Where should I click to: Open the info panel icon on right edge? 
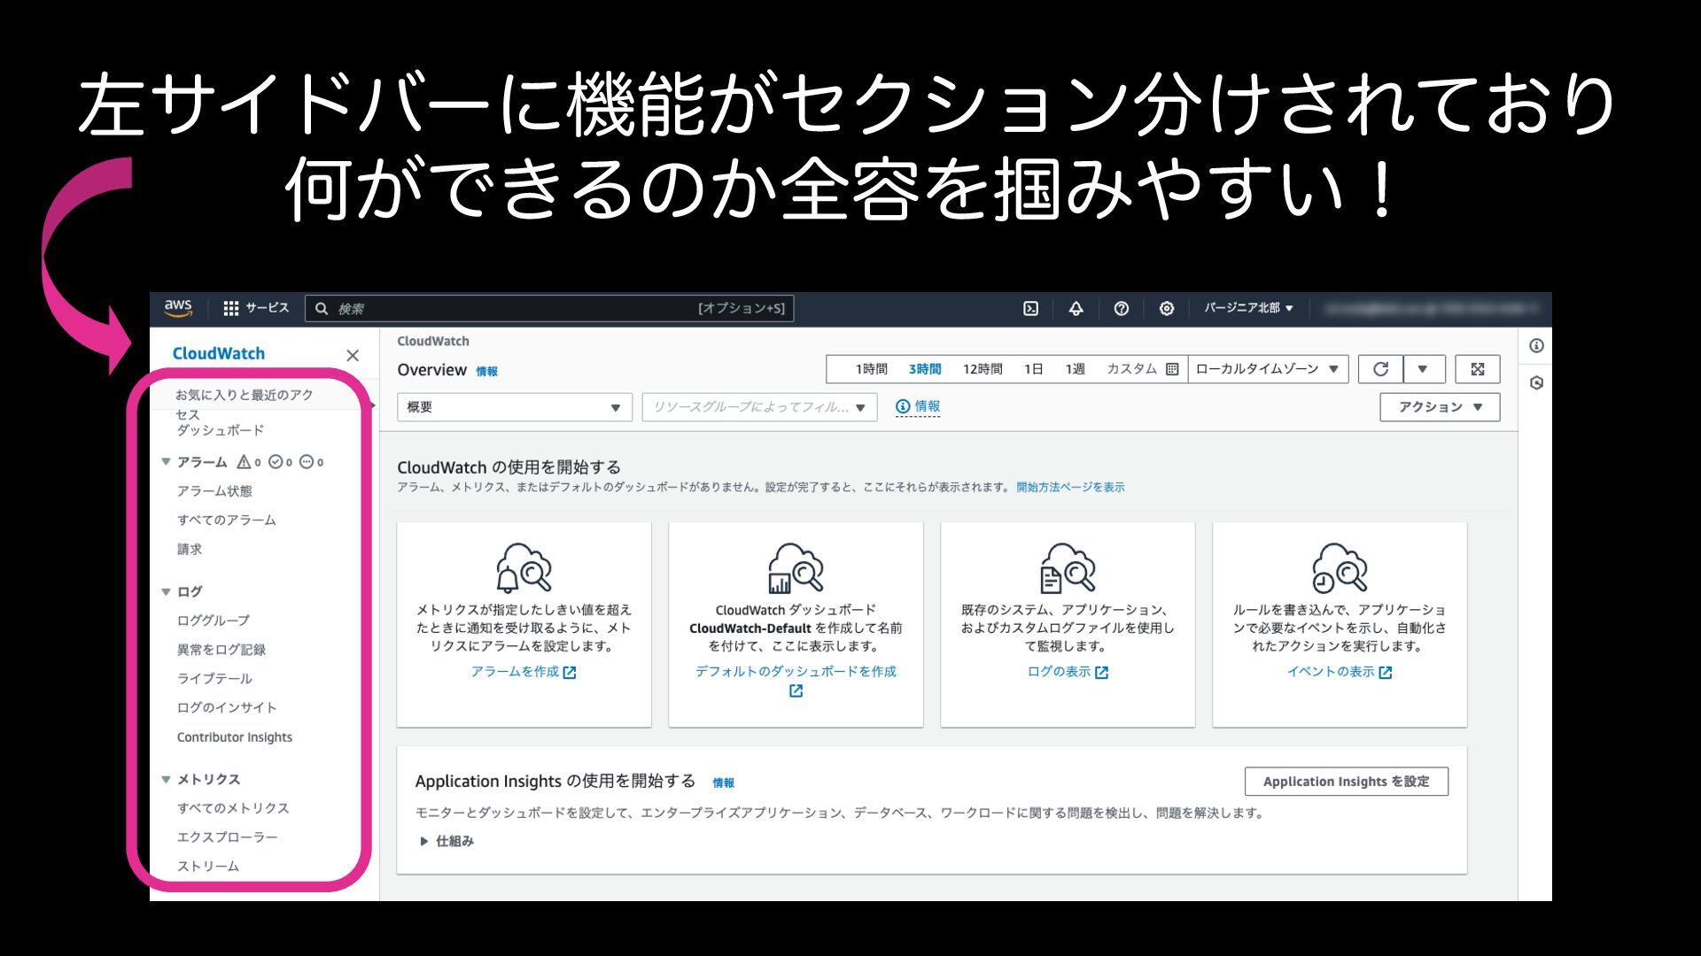point(1536,346)
